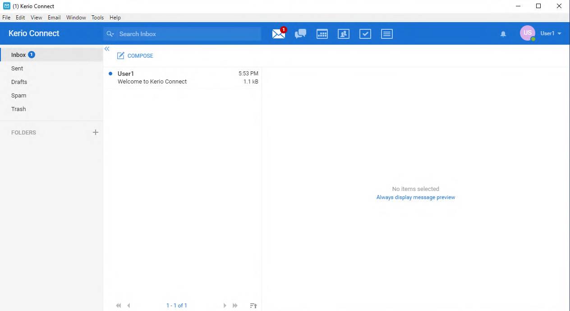Viewport: 570px width, 311px height.
Task: Open the Notes icon
Action: (x=387, y=34)
